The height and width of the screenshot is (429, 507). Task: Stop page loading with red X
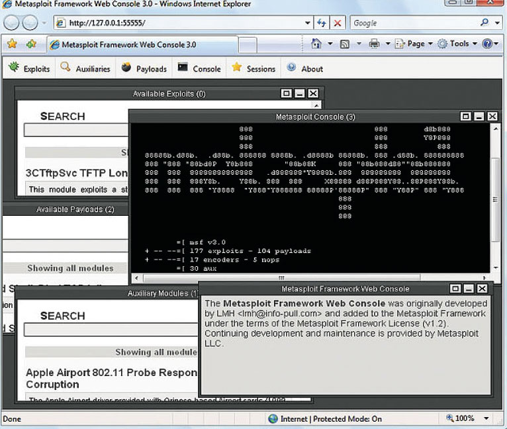click(x=338, y=23)
